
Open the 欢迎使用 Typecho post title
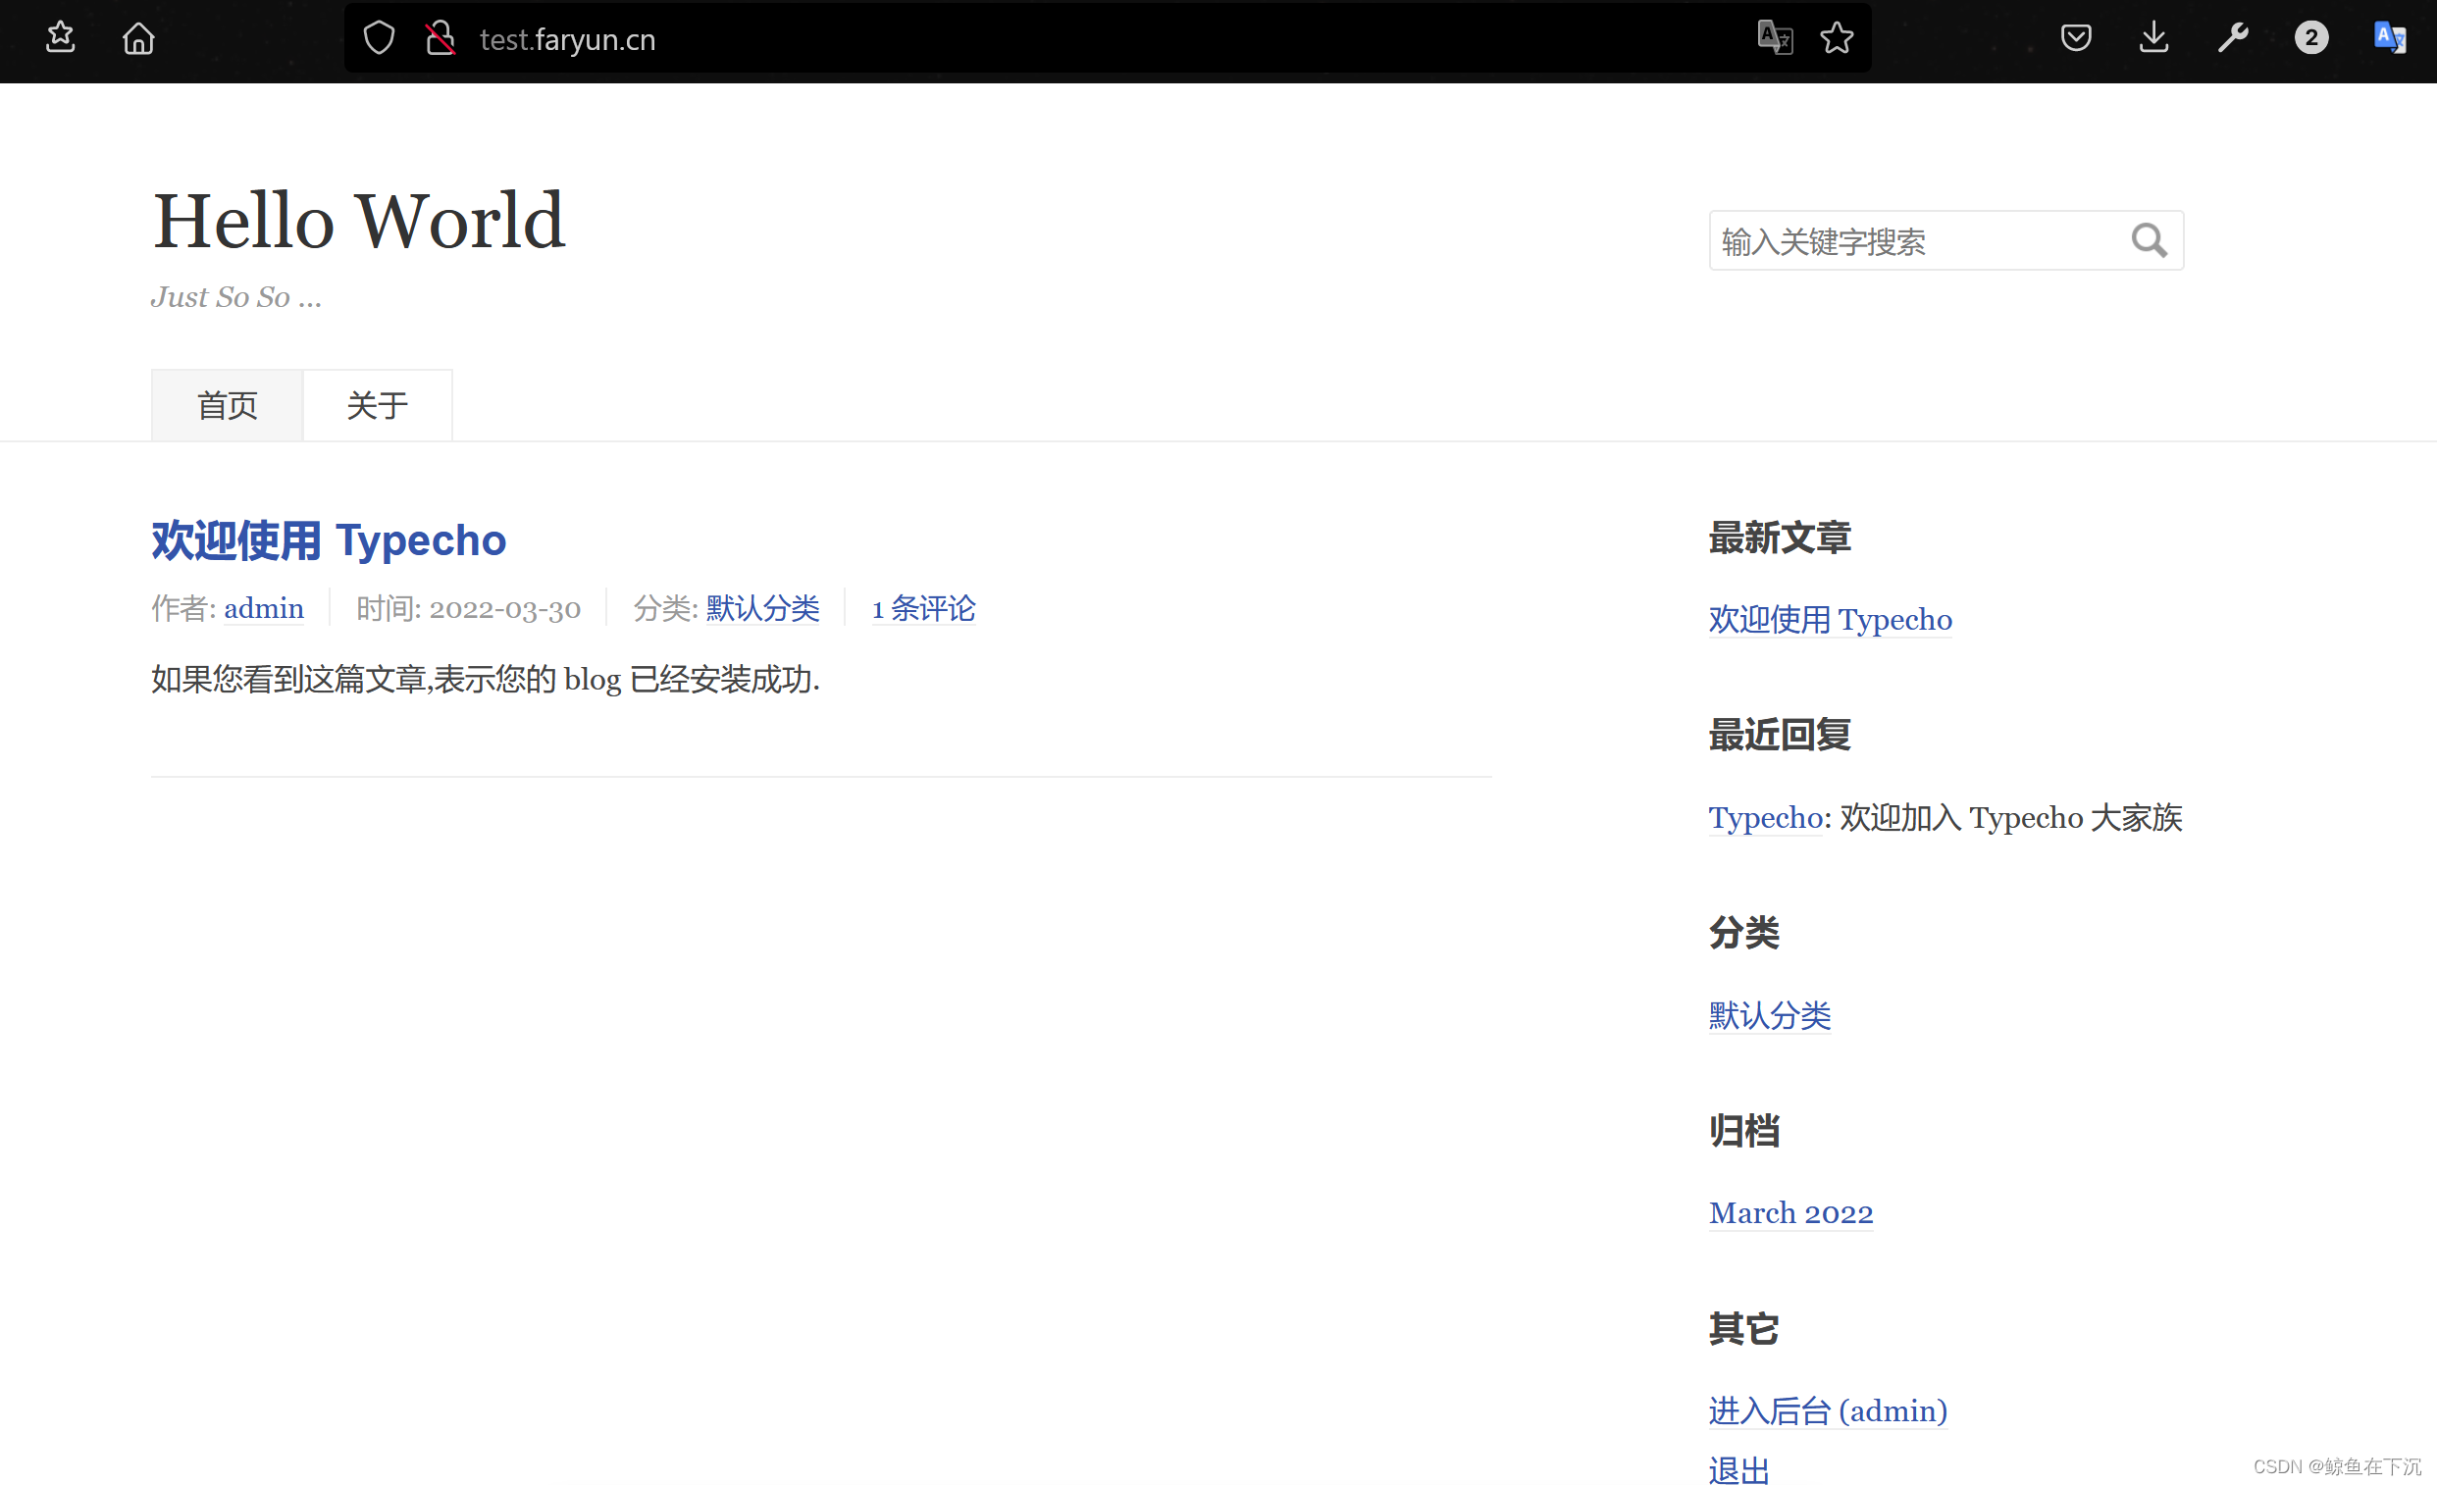[x=329, y=540]
